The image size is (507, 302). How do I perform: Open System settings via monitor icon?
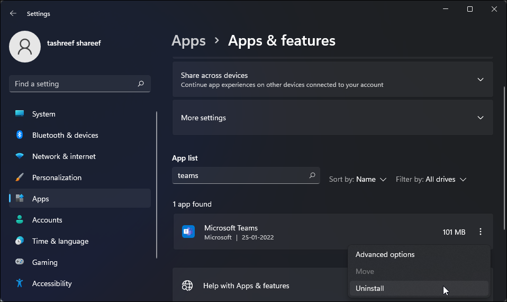20,114
